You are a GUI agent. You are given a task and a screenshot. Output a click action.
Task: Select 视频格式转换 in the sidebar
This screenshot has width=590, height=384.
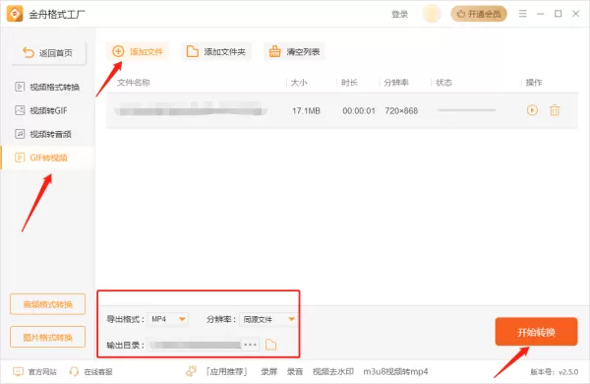[x=47, y=87]
